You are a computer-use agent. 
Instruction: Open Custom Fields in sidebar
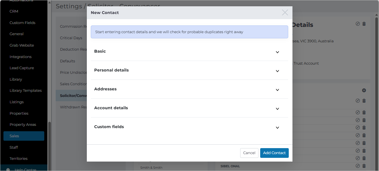22,23
